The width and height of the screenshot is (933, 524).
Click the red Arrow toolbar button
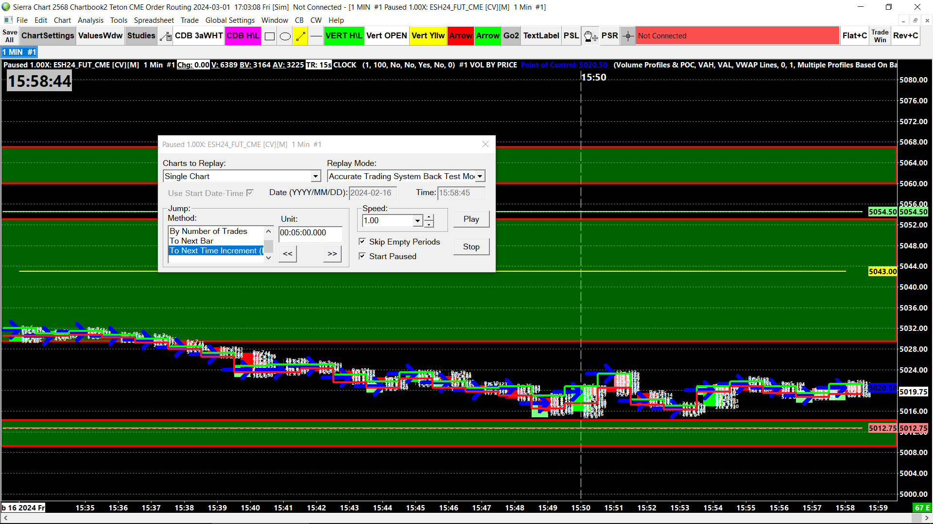460,36
